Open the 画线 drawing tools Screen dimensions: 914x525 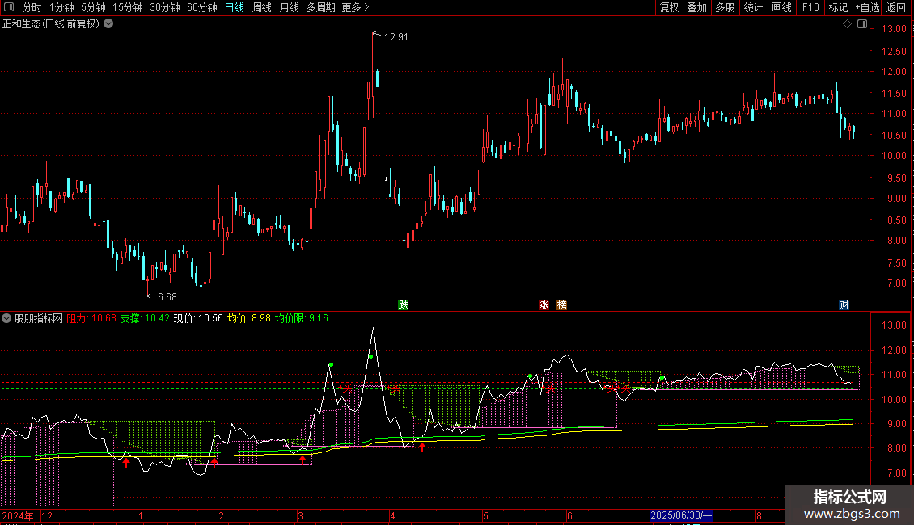[x=781, y=7]
